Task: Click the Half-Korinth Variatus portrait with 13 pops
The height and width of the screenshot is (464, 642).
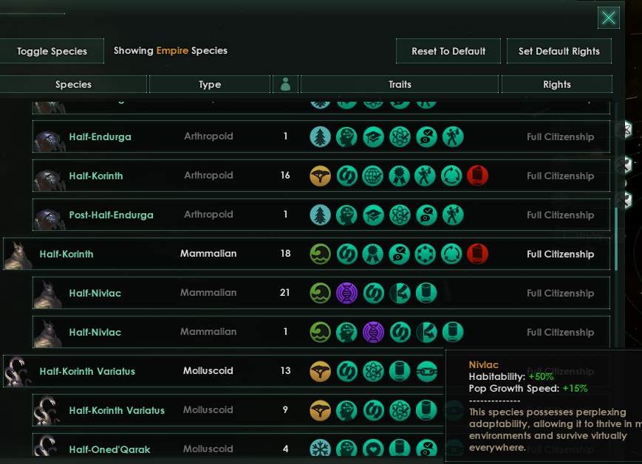Action: coord(16,371)
